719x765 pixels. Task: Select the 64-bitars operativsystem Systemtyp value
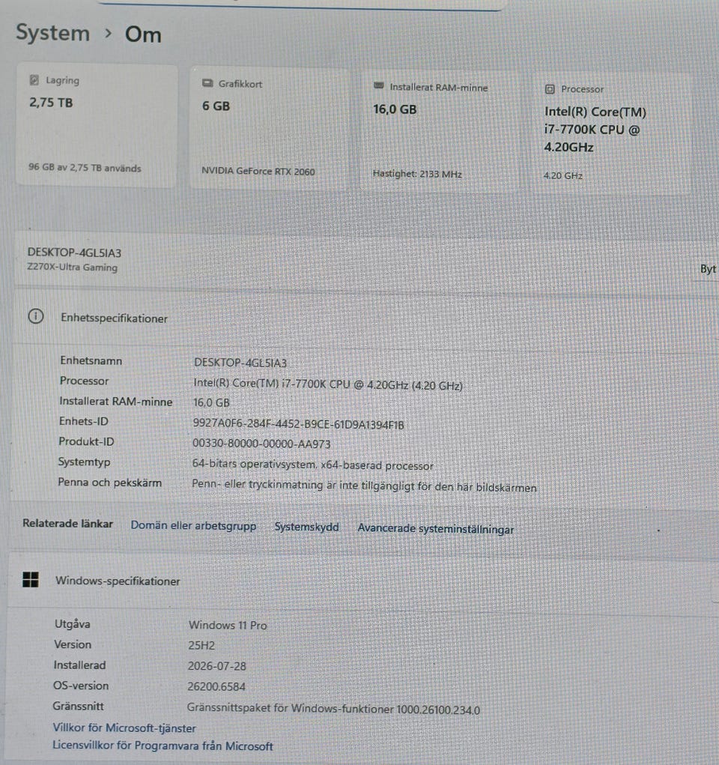pos(312,465)
